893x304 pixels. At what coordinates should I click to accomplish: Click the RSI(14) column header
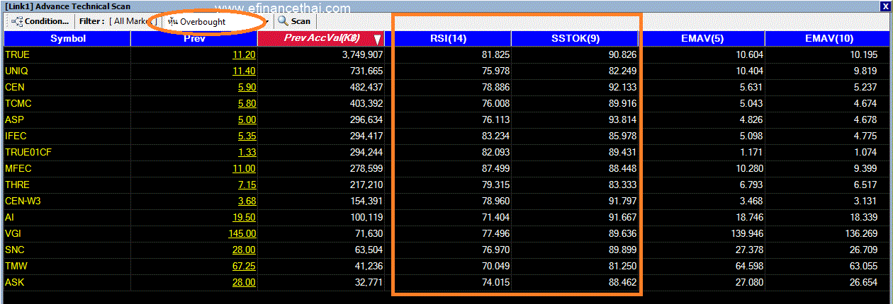pyautogui.click(x=448, y=38)
